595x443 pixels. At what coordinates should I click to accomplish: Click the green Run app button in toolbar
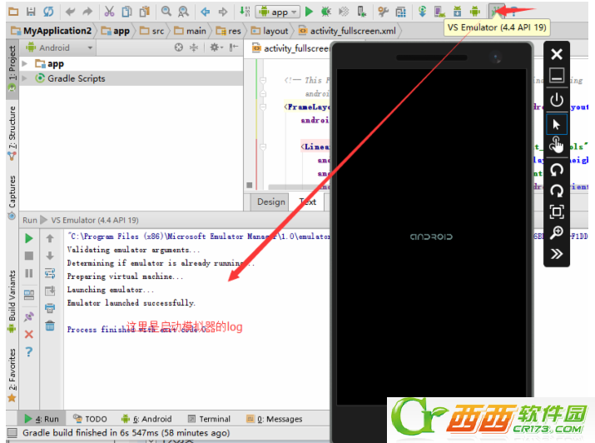coord(309,12)
